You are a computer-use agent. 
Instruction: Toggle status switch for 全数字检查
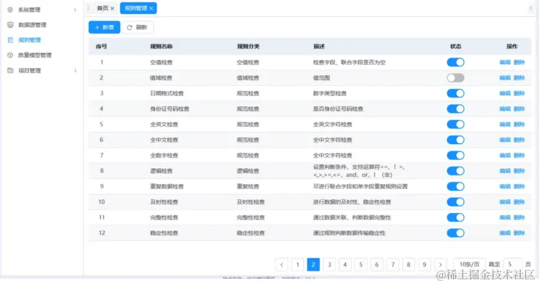coord(455,155)
